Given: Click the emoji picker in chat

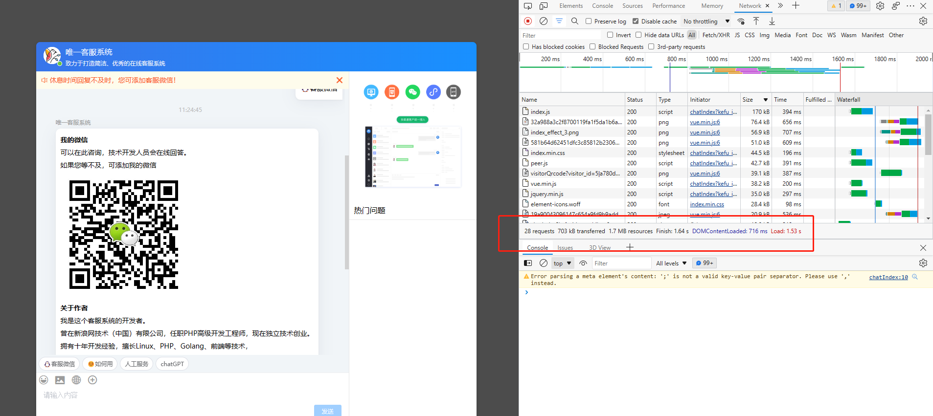Looking at the screenshot, I should click(x=44, y=380).
